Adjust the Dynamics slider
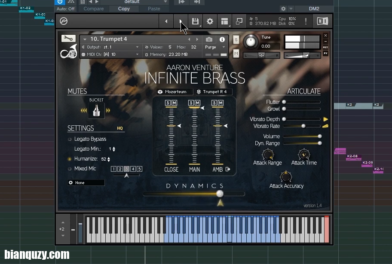The height and width of the screenshot is (264, 392). click(x=220, y=194)
